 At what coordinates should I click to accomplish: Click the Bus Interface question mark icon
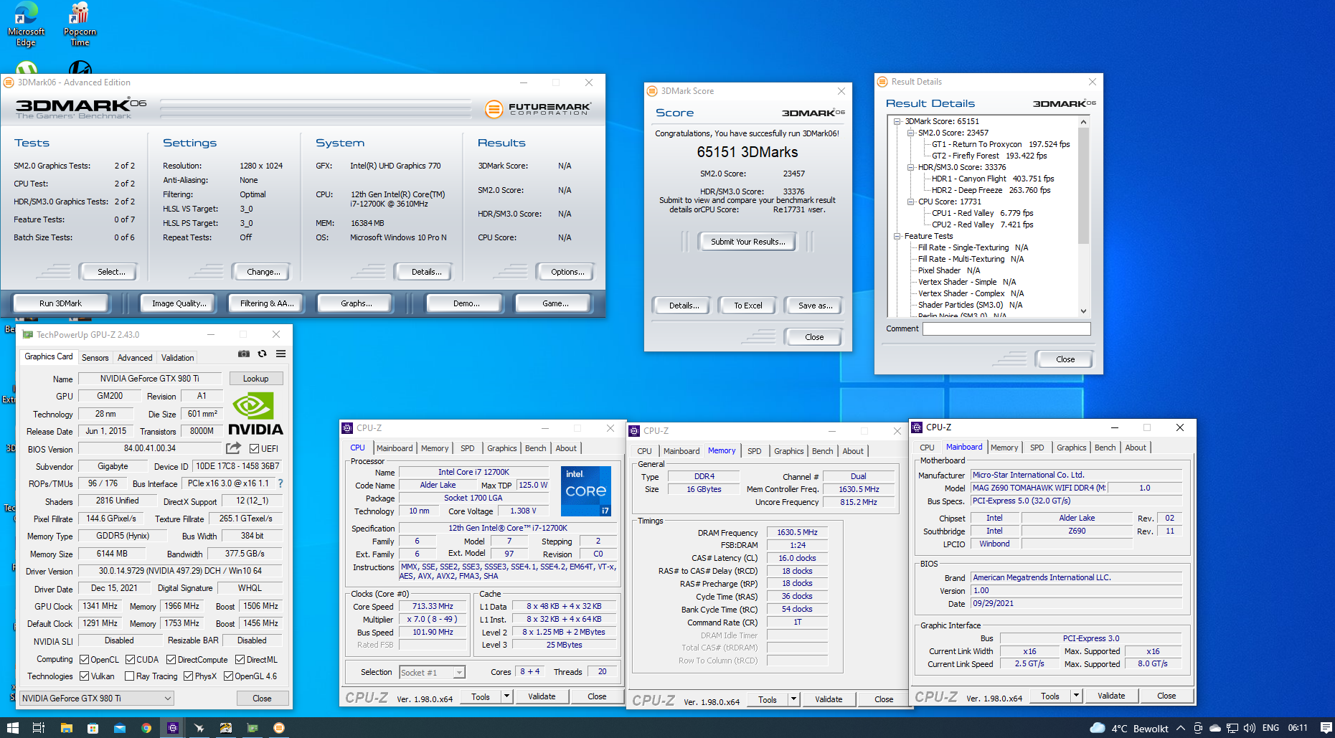pyautogui.click(x=280, y=483)
